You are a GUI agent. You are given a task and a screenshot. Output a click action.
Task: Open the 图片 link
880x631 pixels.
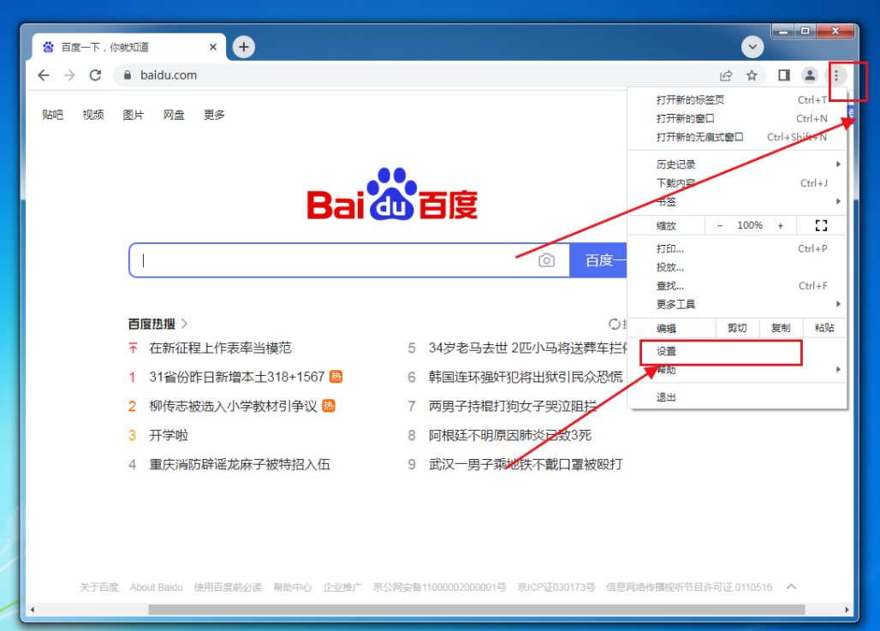coord(134,115)
